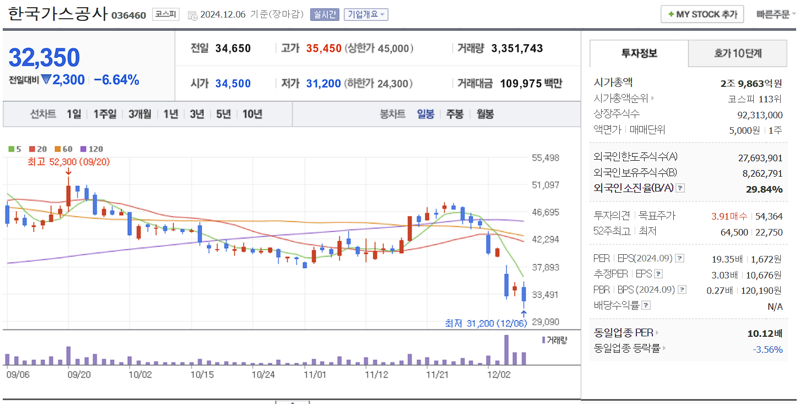Click the 전일 value 34,650

[233, 48]
